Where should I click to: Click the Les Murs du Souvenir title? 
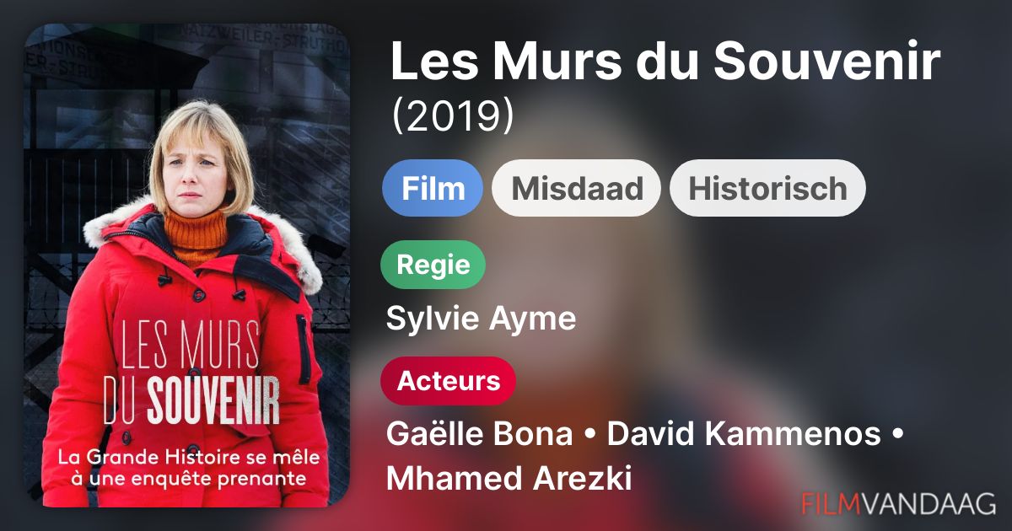pyautogui.click(x=665, y=62)
